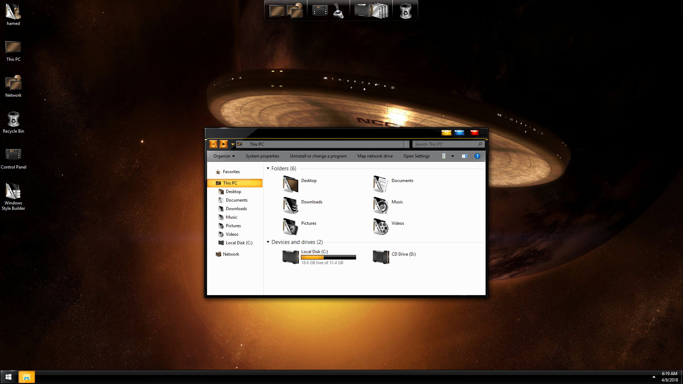Collapse the Folders section expander
The height and width of the screenshot is (384, 683).
pos(268,168)
